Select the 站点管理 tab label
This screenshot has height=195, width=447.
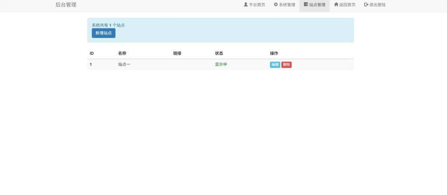click(317, 5)
